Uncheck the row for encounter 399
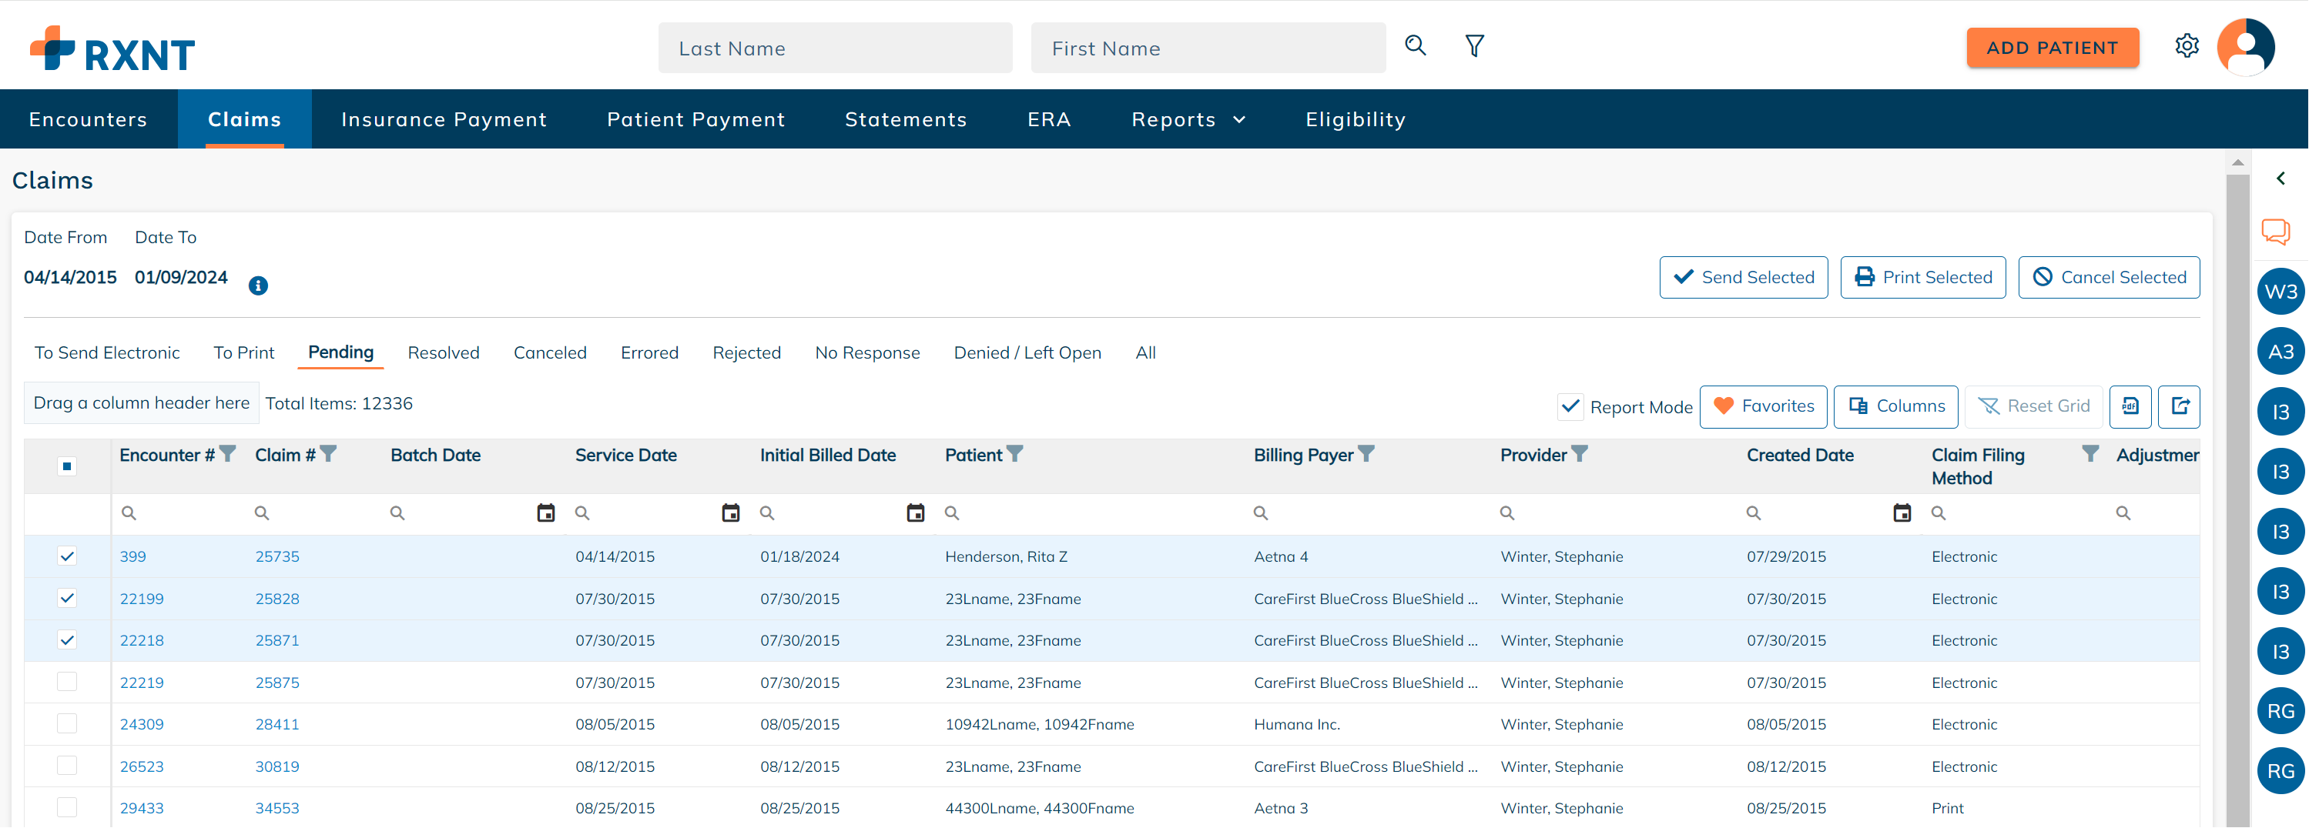Image resolution: width=2309 pixels, height=828 pixels. (x=67, y=556)
